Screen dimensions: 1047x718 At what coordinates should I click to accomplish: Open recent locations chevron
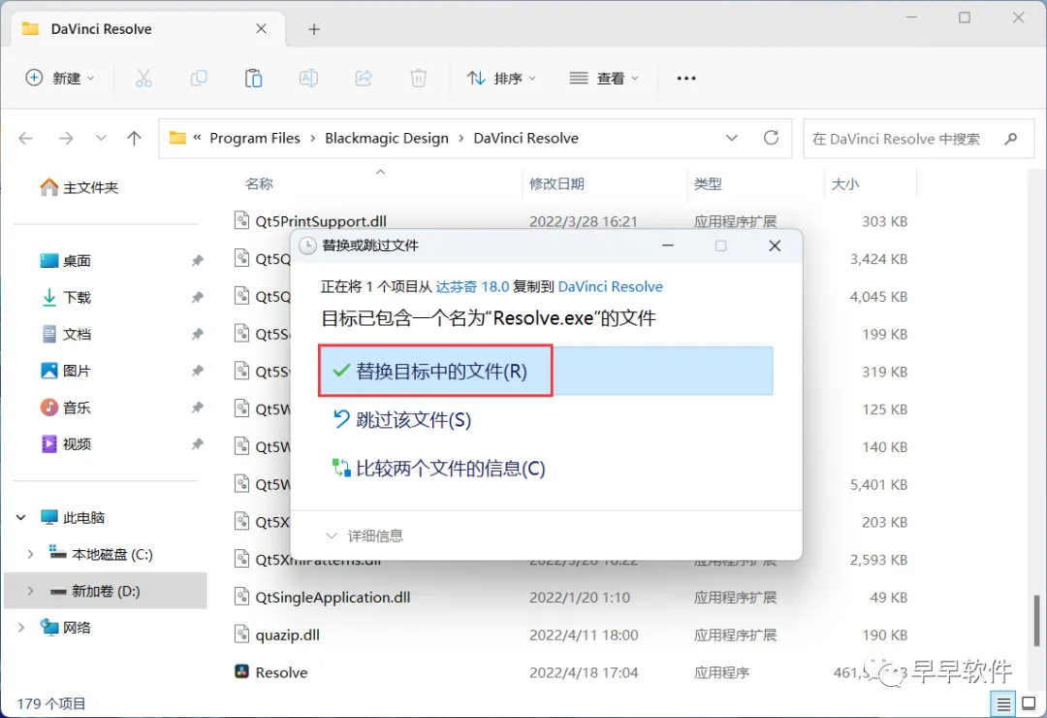pyautogui.click(x=101, y=139)
